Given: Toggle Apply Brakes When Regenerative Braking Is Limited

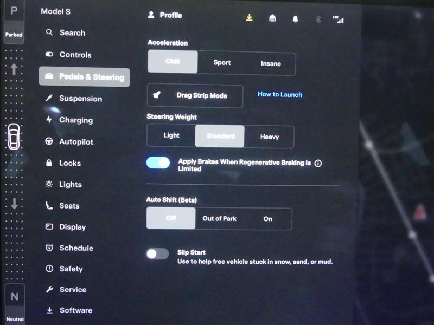Looking at the screenshot, I should [x=158, y=162].
